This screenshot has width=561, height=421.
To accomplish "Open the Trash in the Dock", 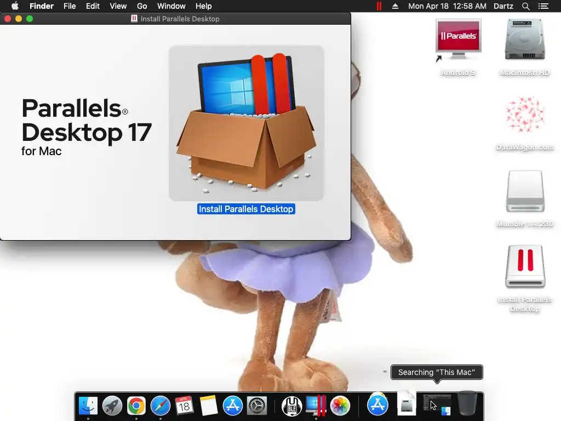I will (x=467, y=404).
